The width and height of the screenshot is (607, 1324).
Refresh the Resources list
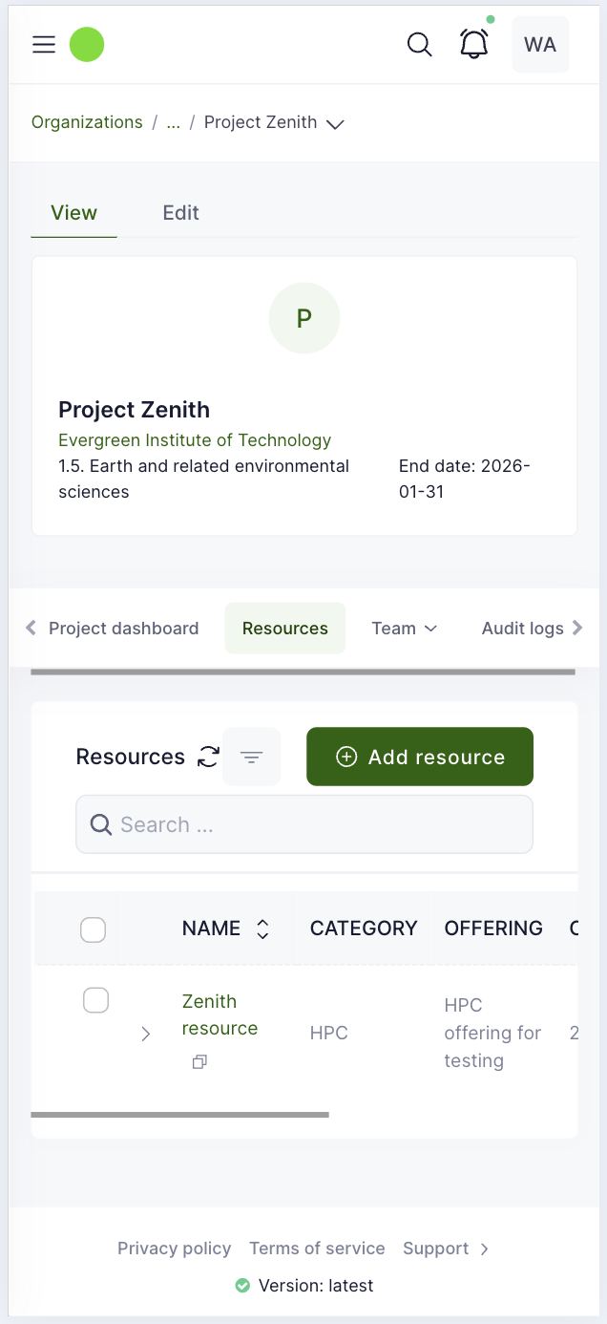click(x=208, y=758)
